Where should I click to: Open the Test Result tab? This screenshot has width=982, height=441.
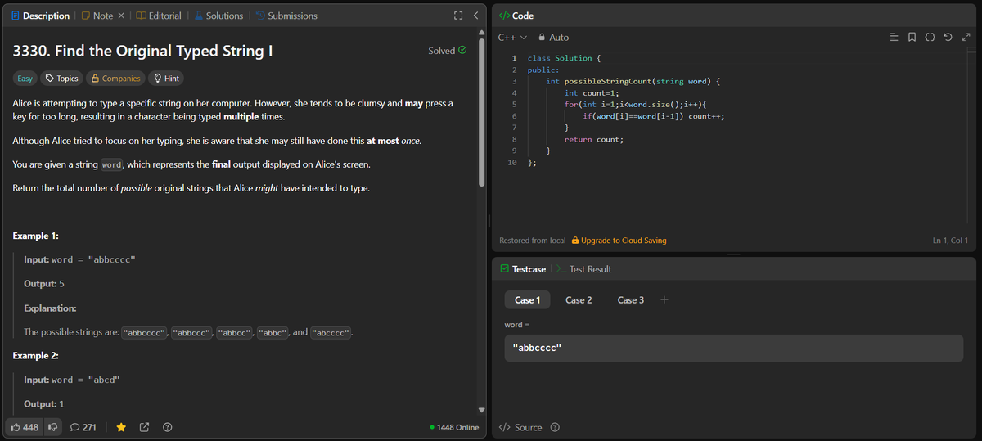(583, 269)
